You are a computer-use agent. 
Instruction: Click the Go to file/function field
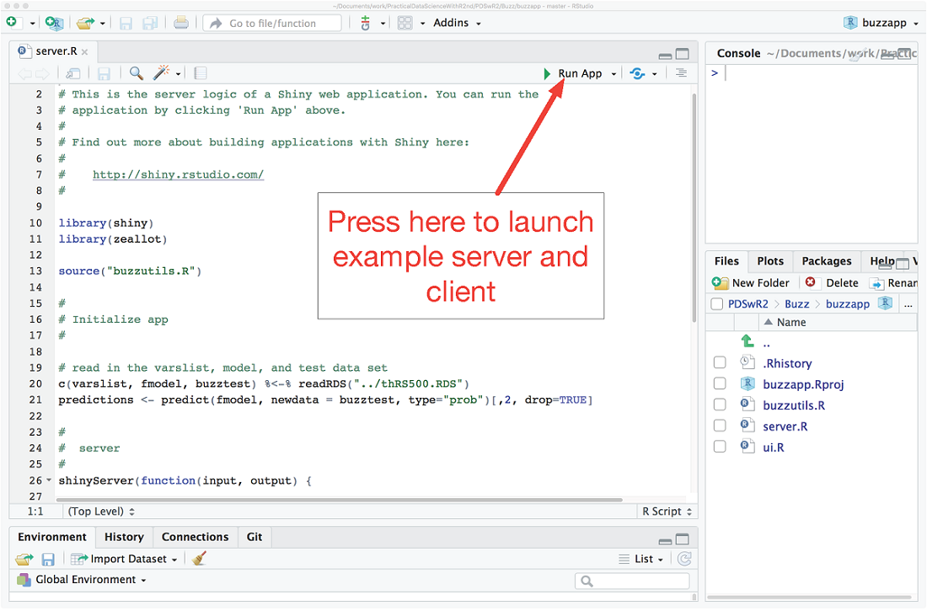[272, 23]
